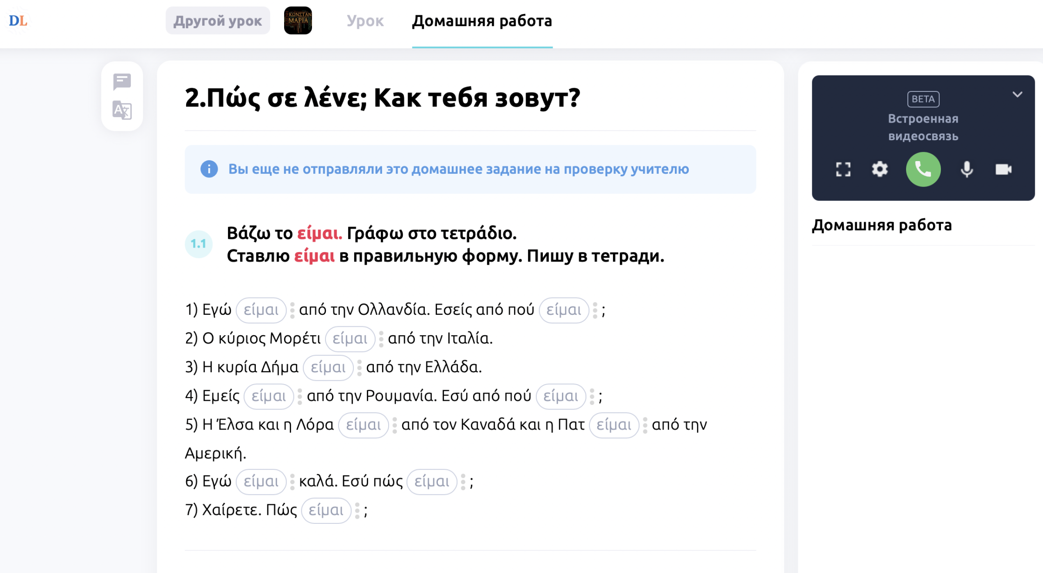Click the DL logo
This screenshot has width=1043, height=573.
[x=18, y=20]
